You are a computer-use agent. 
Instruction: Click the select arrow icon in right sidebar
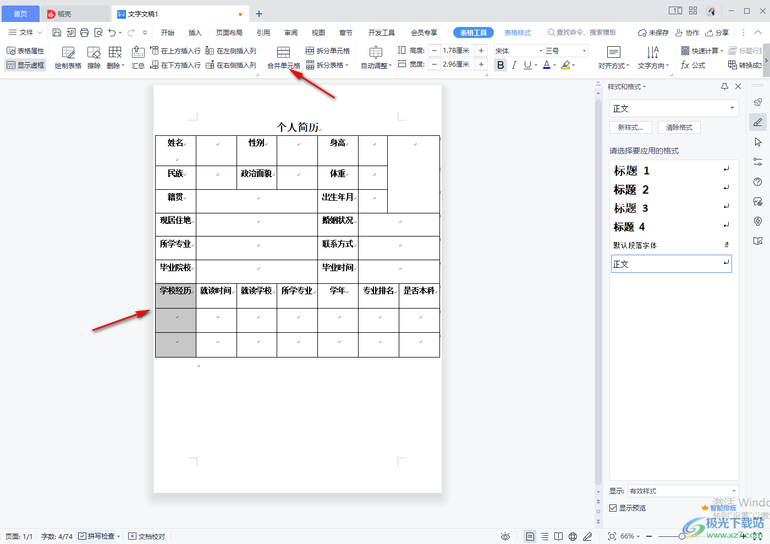tap(758, 142)
